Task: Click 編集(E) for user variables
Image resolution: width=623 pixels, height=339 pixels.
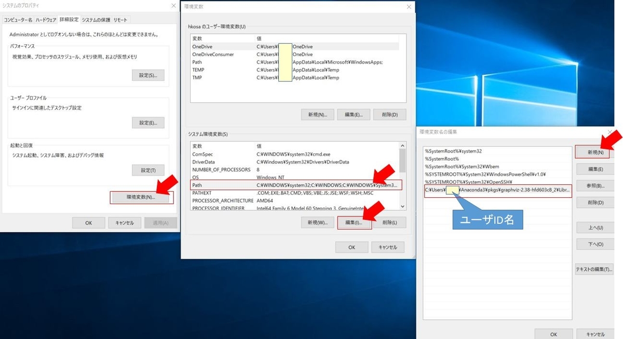Action: tap(353, 114)
